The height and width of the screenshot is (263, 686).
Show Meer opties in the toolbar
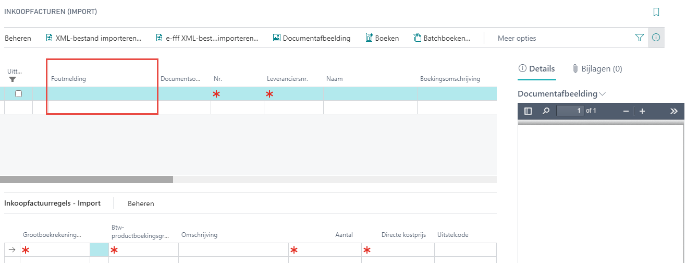pyautogui.click(x=517, y=38)
